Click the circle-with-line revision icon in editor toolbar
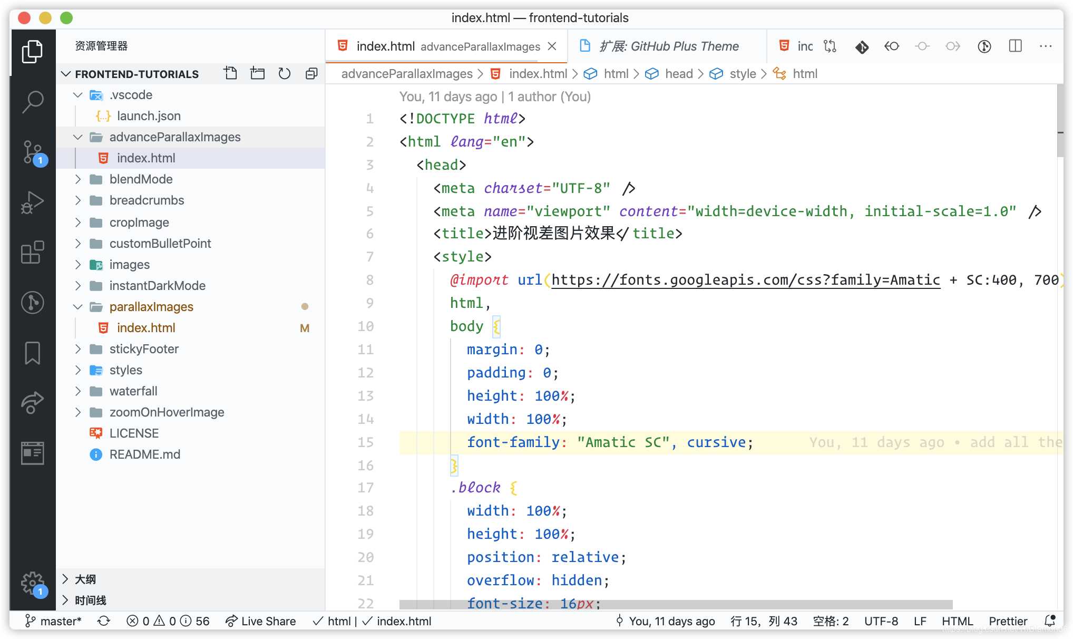 pos(922,46)
